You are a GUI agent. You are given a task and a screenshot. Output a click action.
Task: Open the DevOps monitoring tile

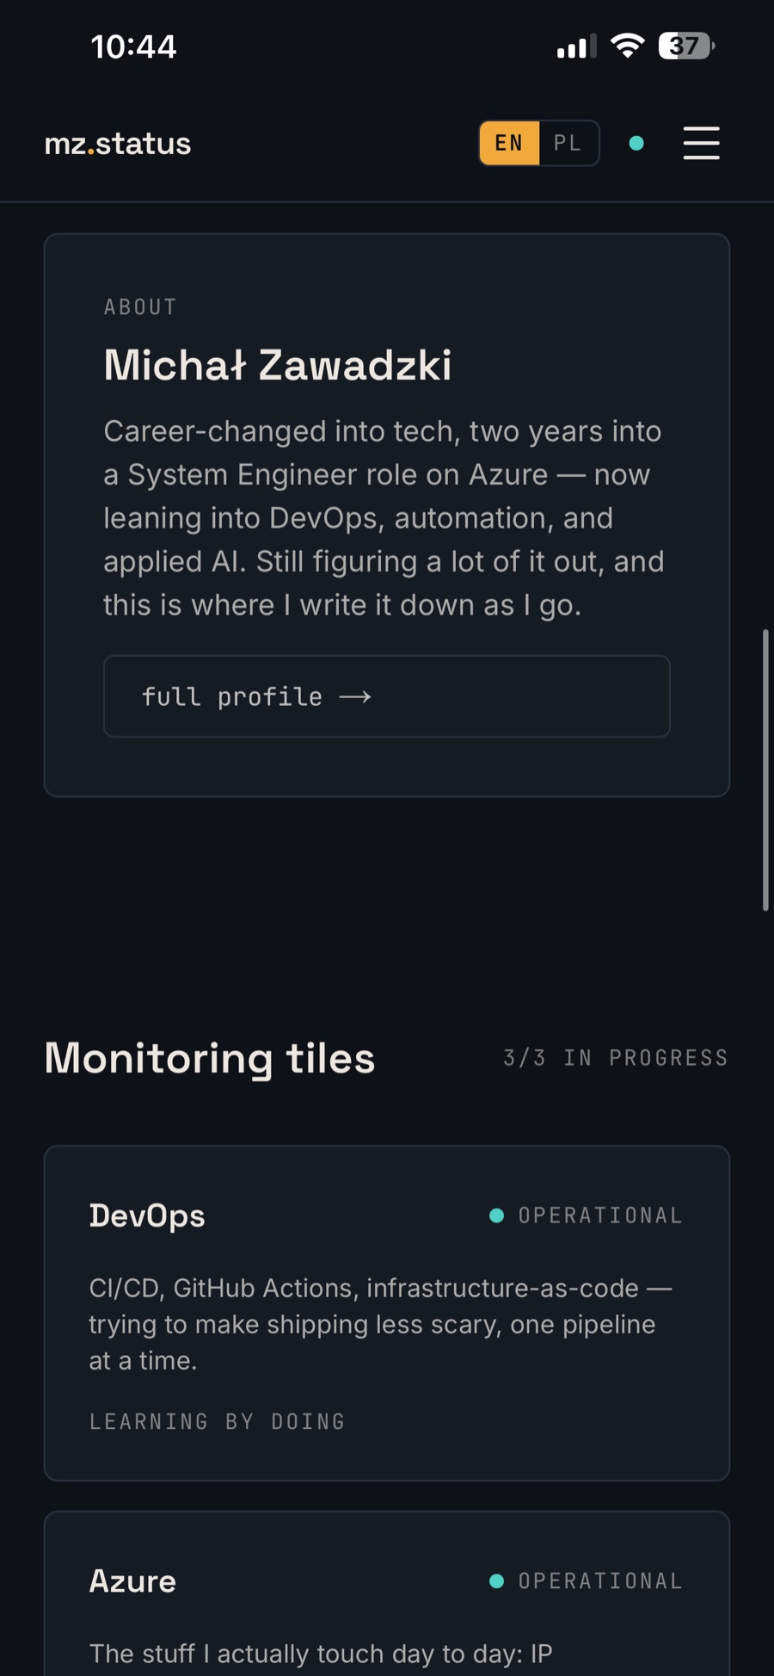pyautogui.click(x=387, y=1313)
